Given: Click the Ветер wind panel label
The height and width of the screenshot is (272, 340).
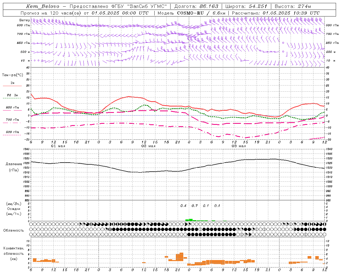Looking at the screenshot, I should [x=25, y=20].
